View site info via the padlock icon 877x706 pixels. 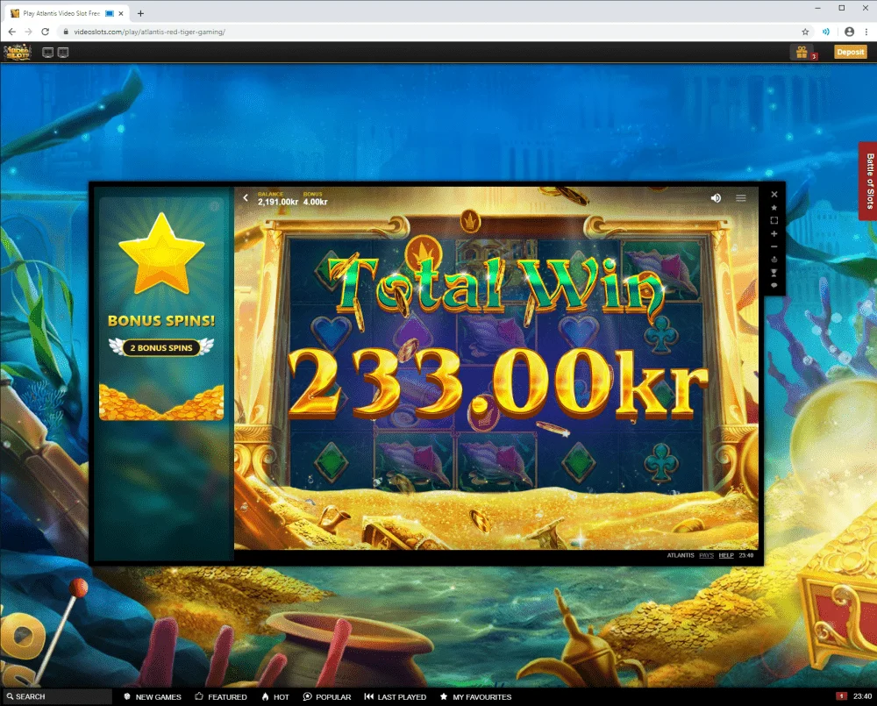[x=66, y=32]
